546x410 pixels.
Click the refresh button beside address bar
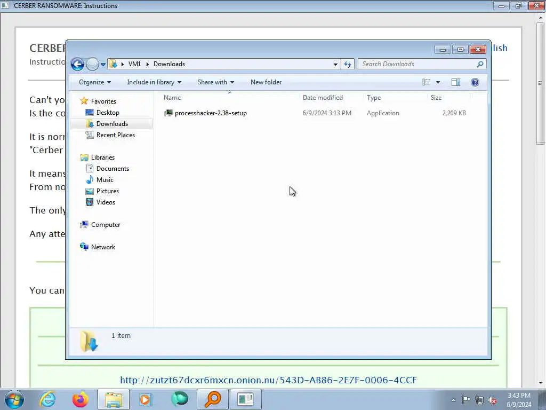point(348,64)
